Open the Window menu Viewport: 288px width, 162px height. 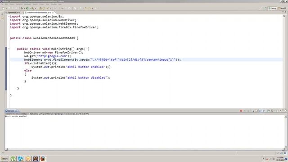pos(54,4)
